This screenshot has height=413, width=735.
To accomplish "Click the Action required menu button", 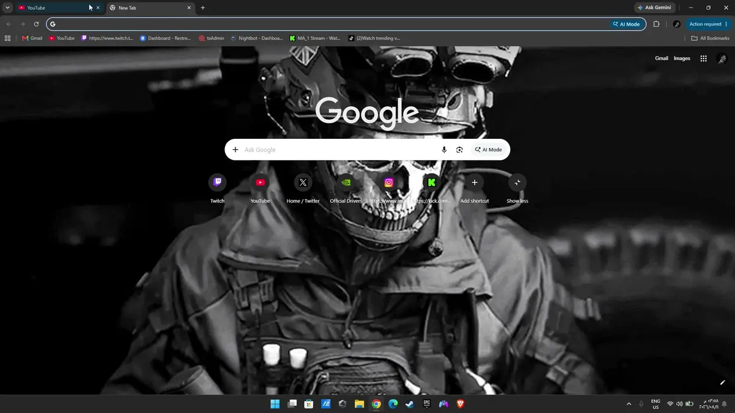I will pos(709,24).
